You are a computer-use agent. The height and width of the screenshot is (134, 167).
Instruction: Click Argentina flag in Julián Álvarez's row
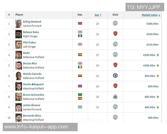80,107
